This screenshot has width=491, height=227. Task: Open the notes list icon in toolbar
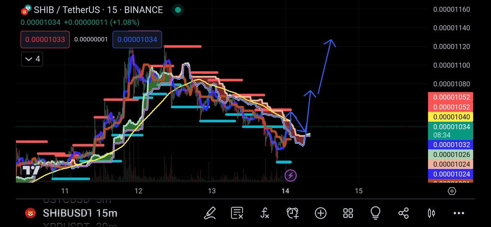coord(237,213)
